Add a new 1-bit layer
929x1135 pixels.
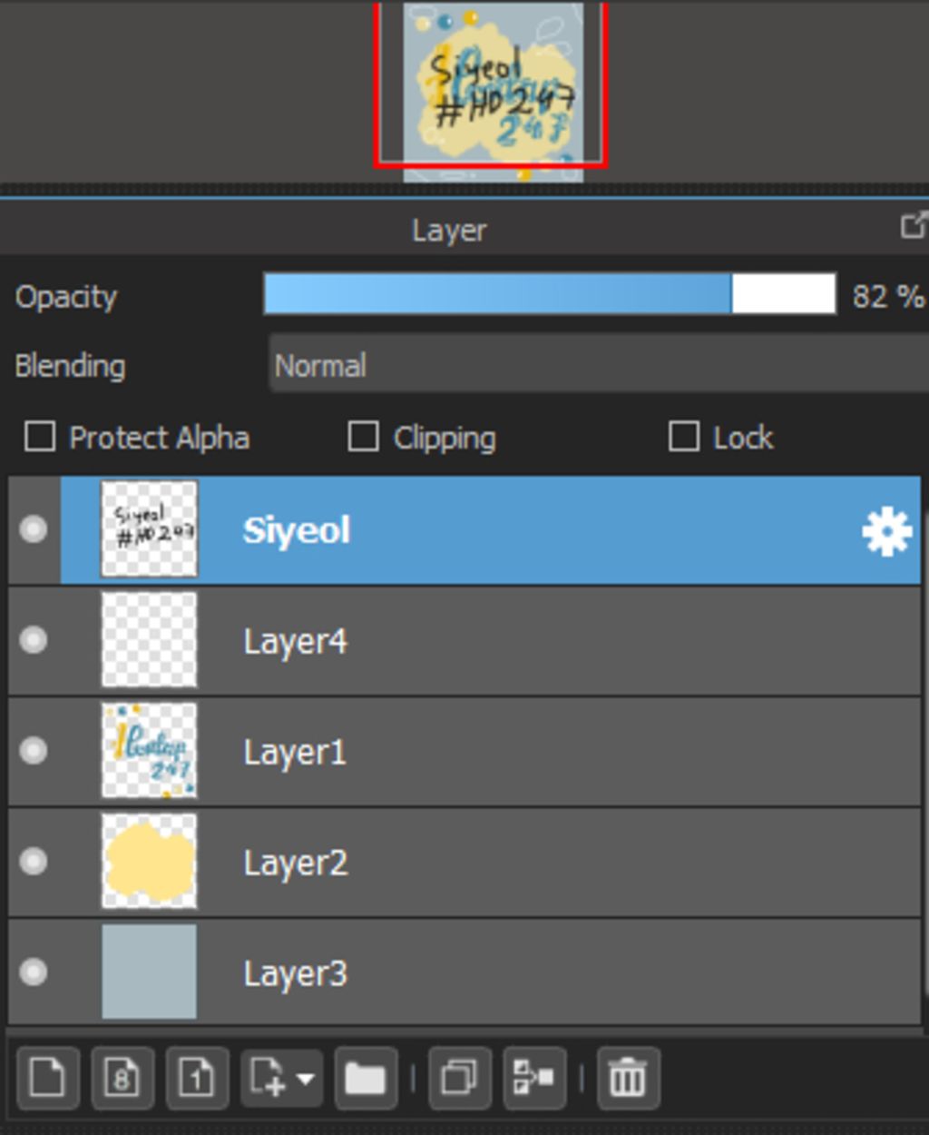(x=197, y=1078)
